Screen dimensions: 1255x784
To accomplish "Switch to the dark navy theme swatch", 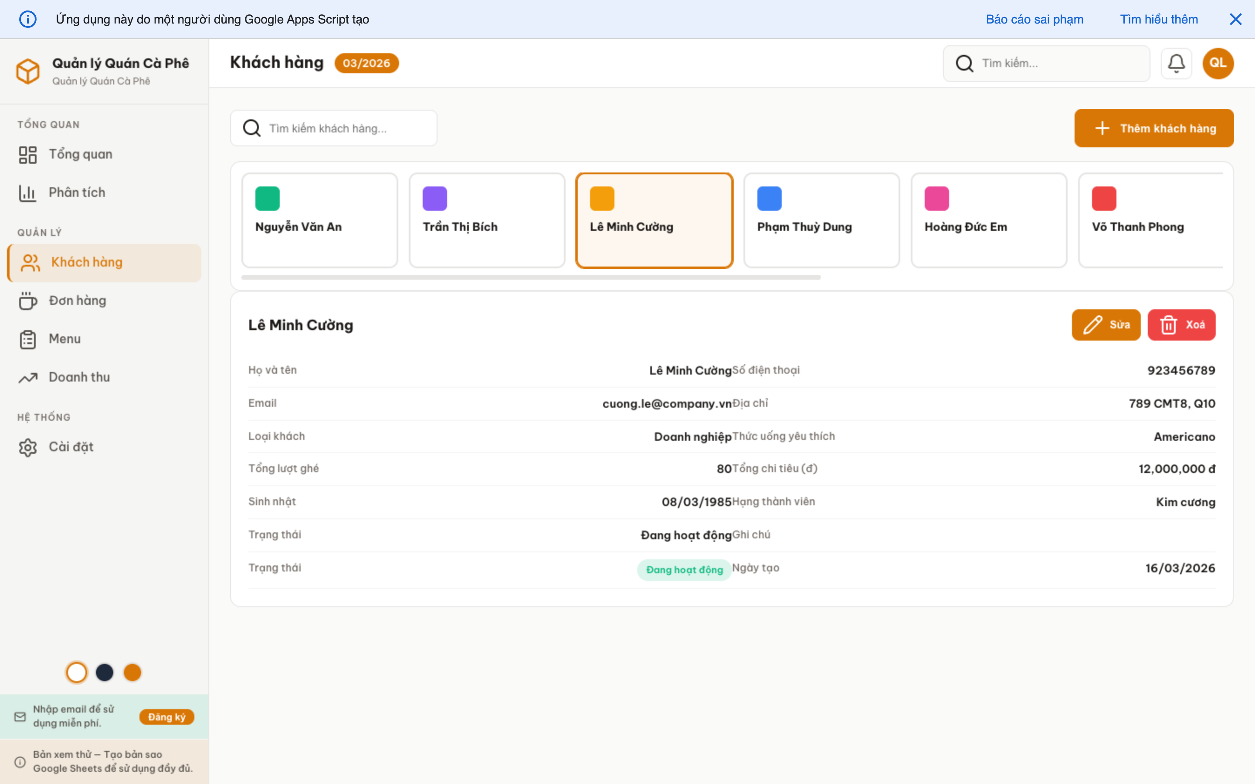I will pos(105,672).
